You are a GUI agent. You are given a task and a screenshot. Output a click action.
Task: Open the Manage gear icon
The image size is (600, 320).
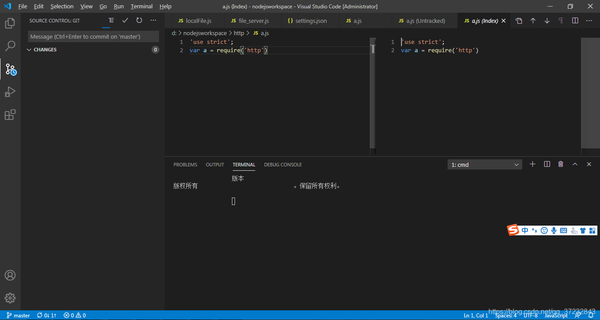click(10, 298)
